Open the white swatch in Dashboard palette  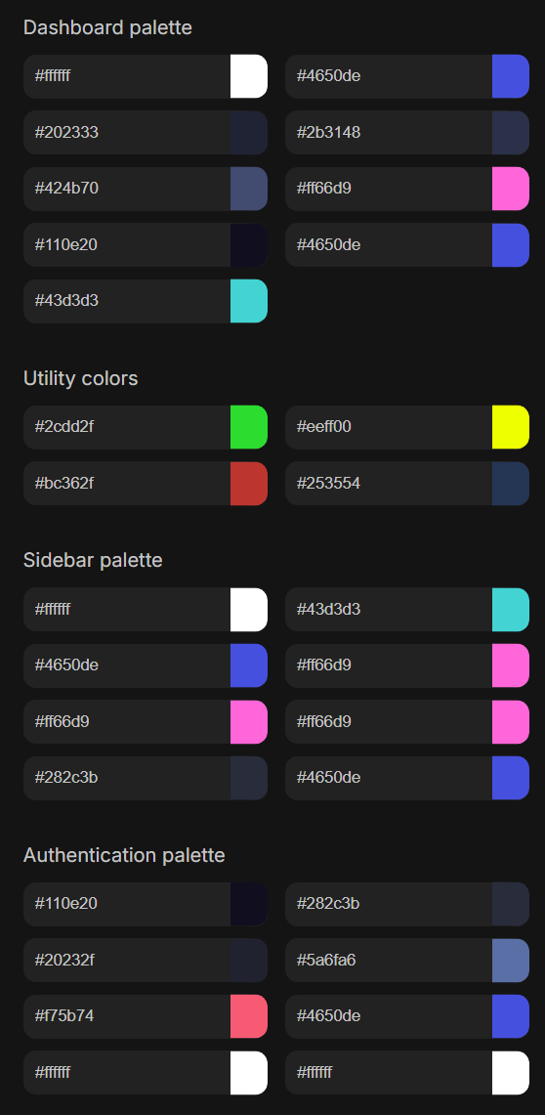[249, 76]
